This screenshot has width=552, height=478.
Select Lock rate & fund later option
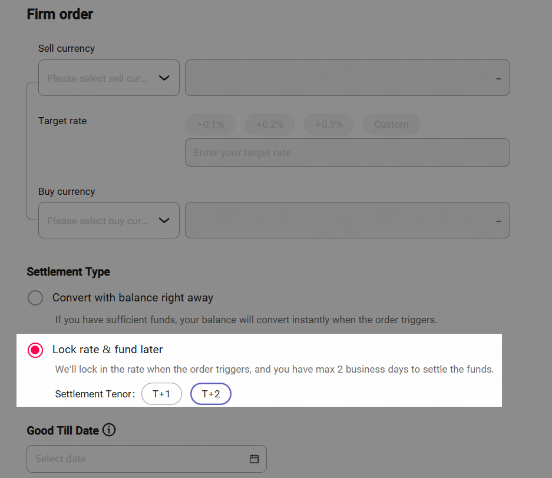pyautogui.click(x=35, y=350)
